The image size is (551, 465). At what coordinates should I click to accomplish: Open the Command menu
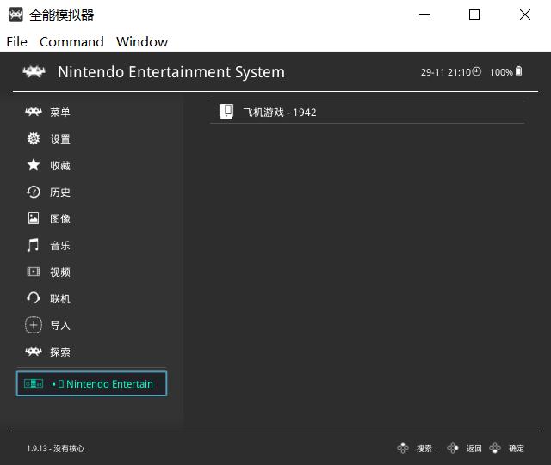71,42
